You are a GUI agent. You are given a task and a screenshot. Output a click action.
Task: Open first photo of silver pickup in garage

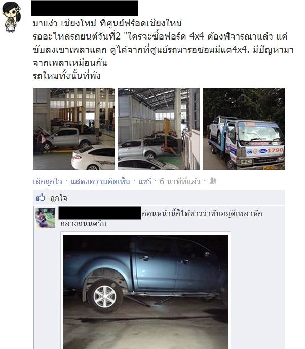coord(73,129)
